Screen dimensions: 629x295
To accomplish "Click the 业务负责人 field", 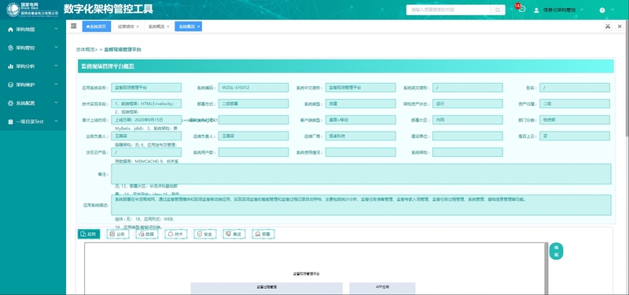I will pyautogui.click(x=146, y=136).
